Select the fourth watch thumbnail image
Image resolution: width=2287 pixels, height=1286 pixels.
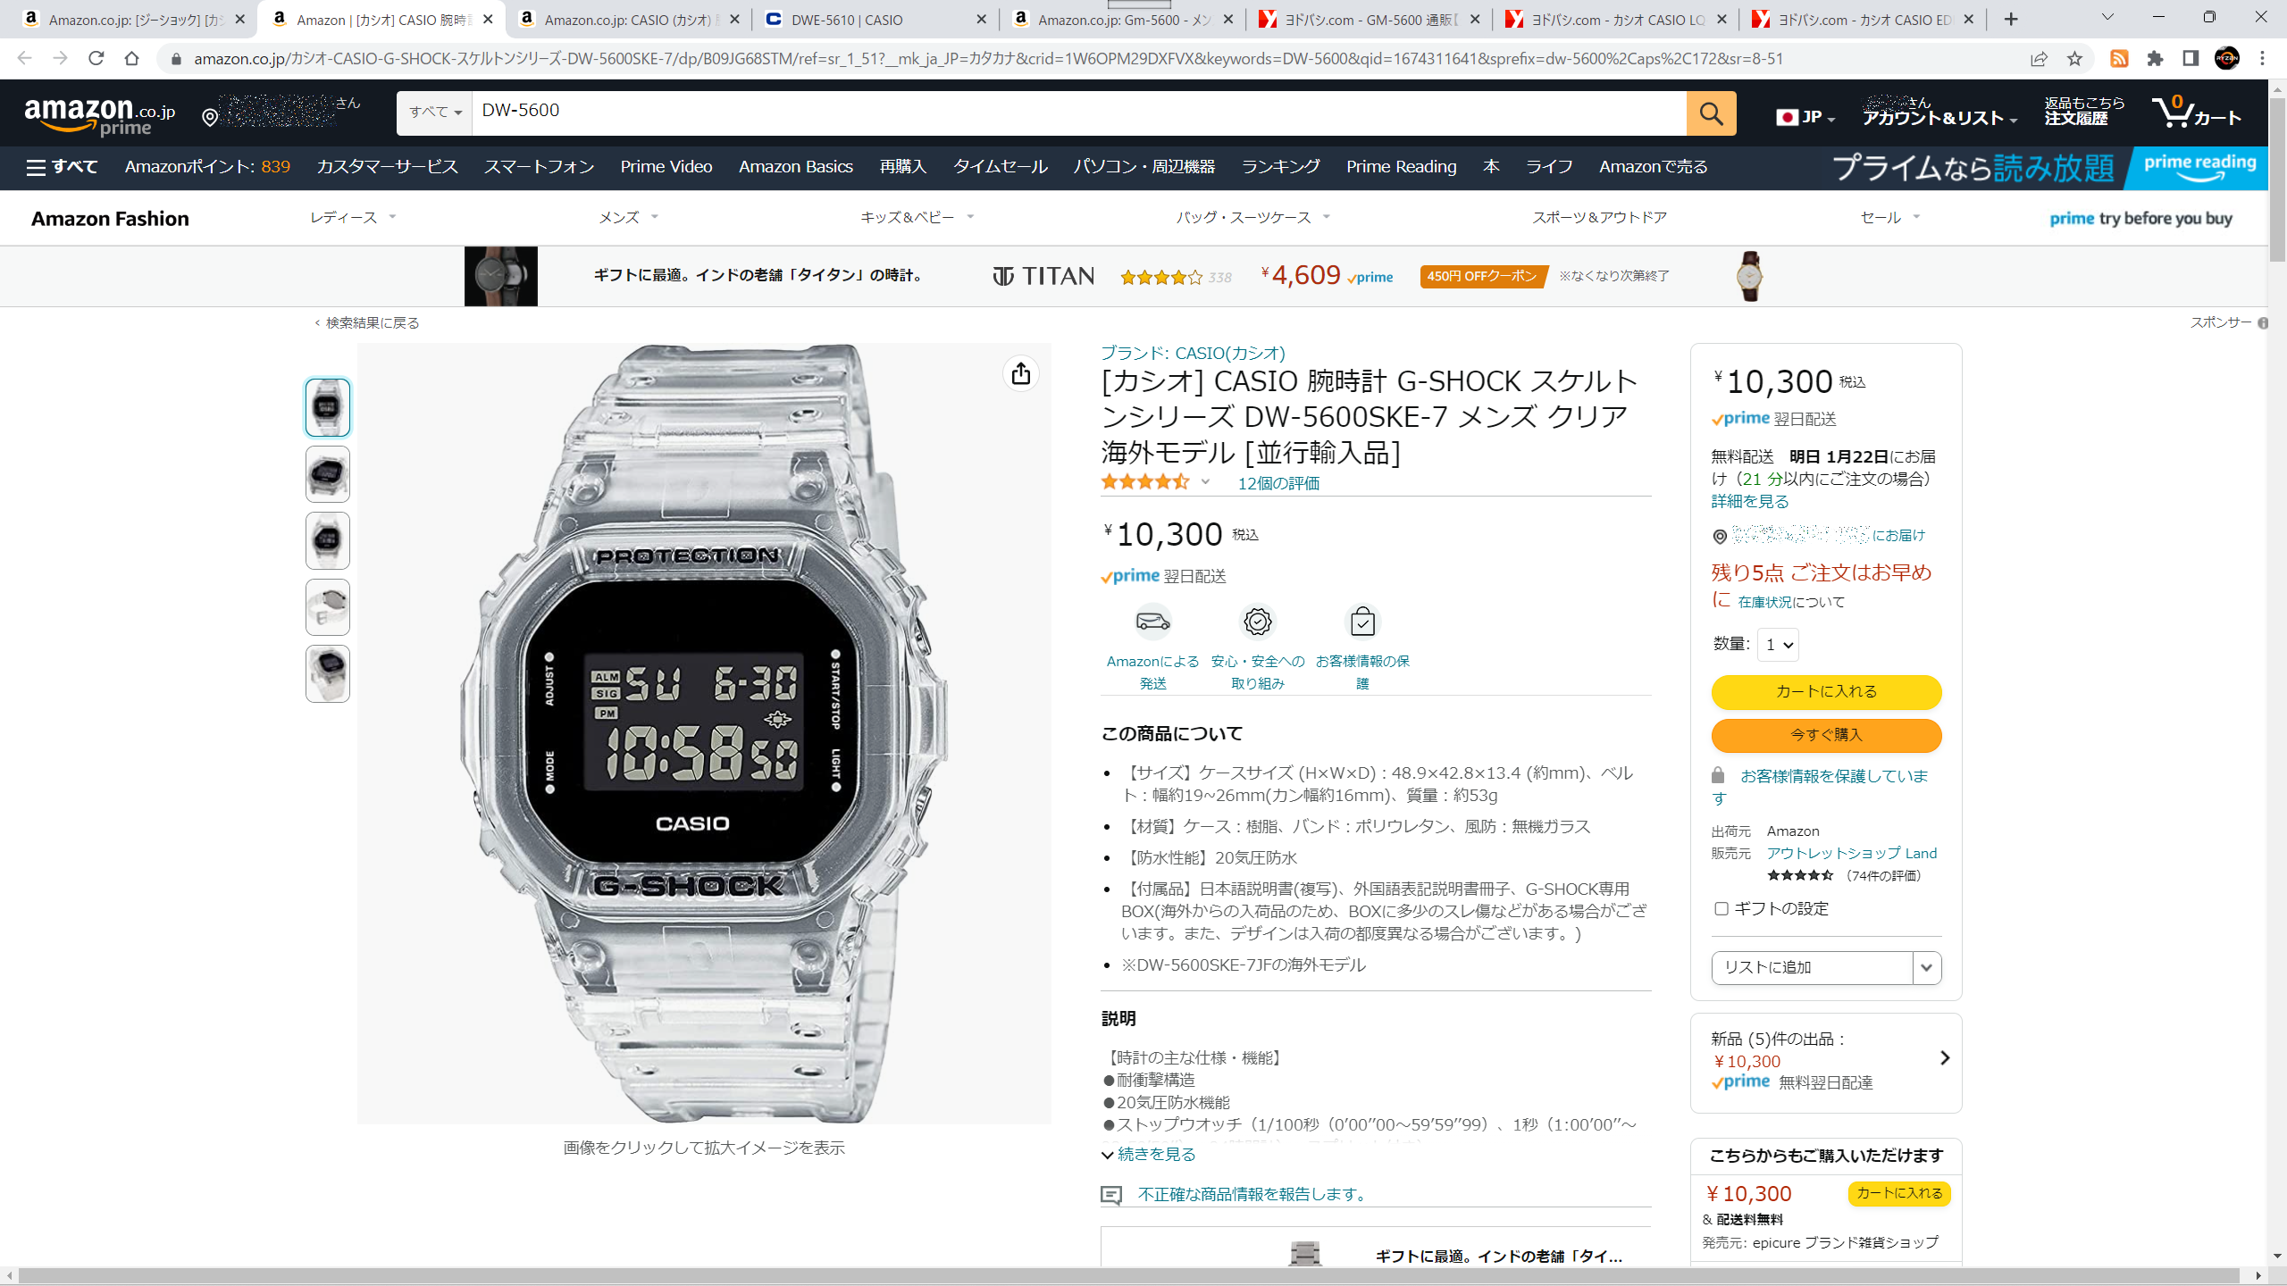328,607
